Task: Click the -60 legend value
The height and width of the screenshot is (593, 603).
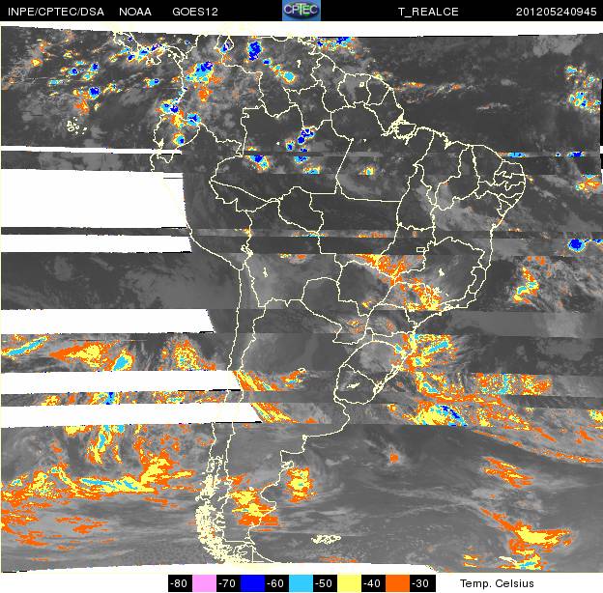Action: [x=277, y=583]
